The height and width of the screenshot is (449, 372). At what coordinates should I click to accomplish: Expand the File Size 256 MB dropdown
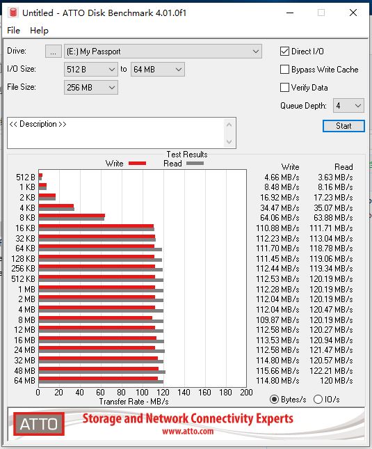click(x=91, y=88)
